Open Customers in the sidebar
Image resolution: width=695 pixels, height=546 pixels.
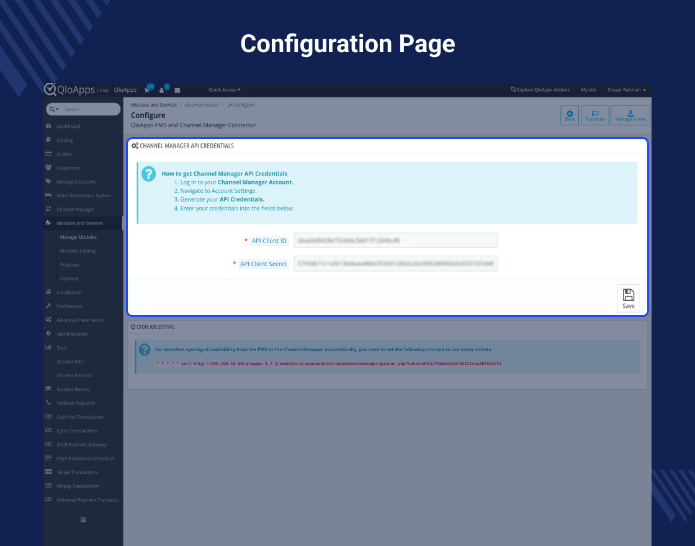pyautogui.click(x=68, y=168)
